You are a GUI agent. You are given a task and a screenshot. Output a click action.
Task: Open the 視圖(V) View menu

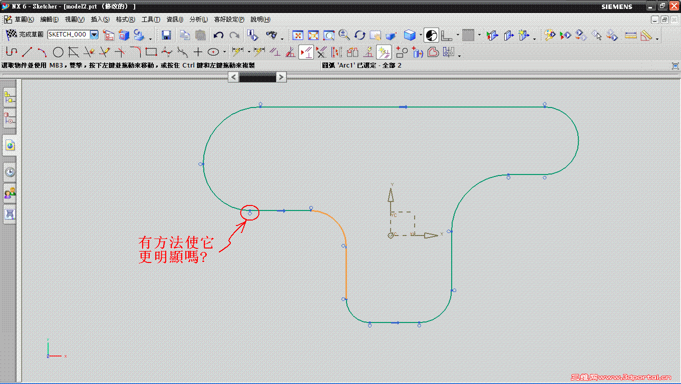(x=75, y=19)
